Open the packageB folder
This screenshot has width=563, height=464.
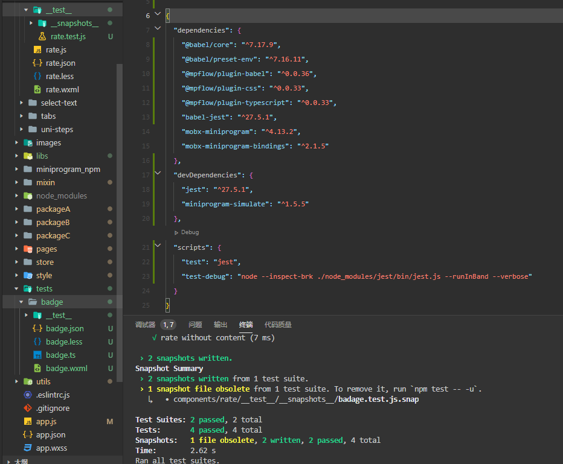coord(53,222)
